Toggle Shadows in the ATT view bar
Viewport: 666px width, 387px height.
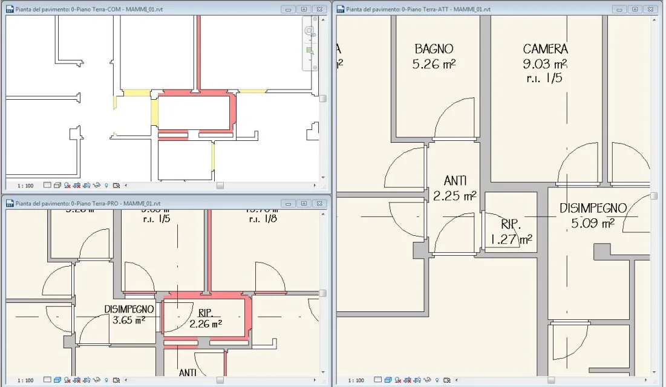pyautogui.click(x=407, y=380)
